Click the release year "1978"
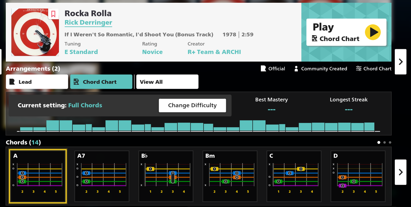The image size is (411, 207). [x=229, y=35]
